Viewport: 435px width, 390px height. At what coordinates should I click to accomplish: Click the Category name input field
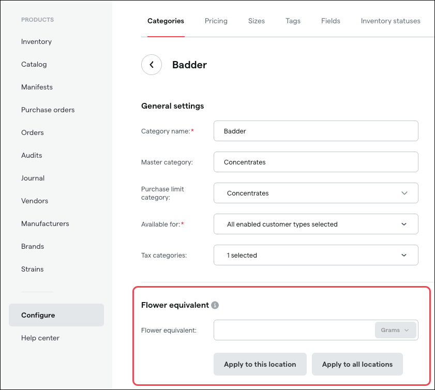pos(316,131)
